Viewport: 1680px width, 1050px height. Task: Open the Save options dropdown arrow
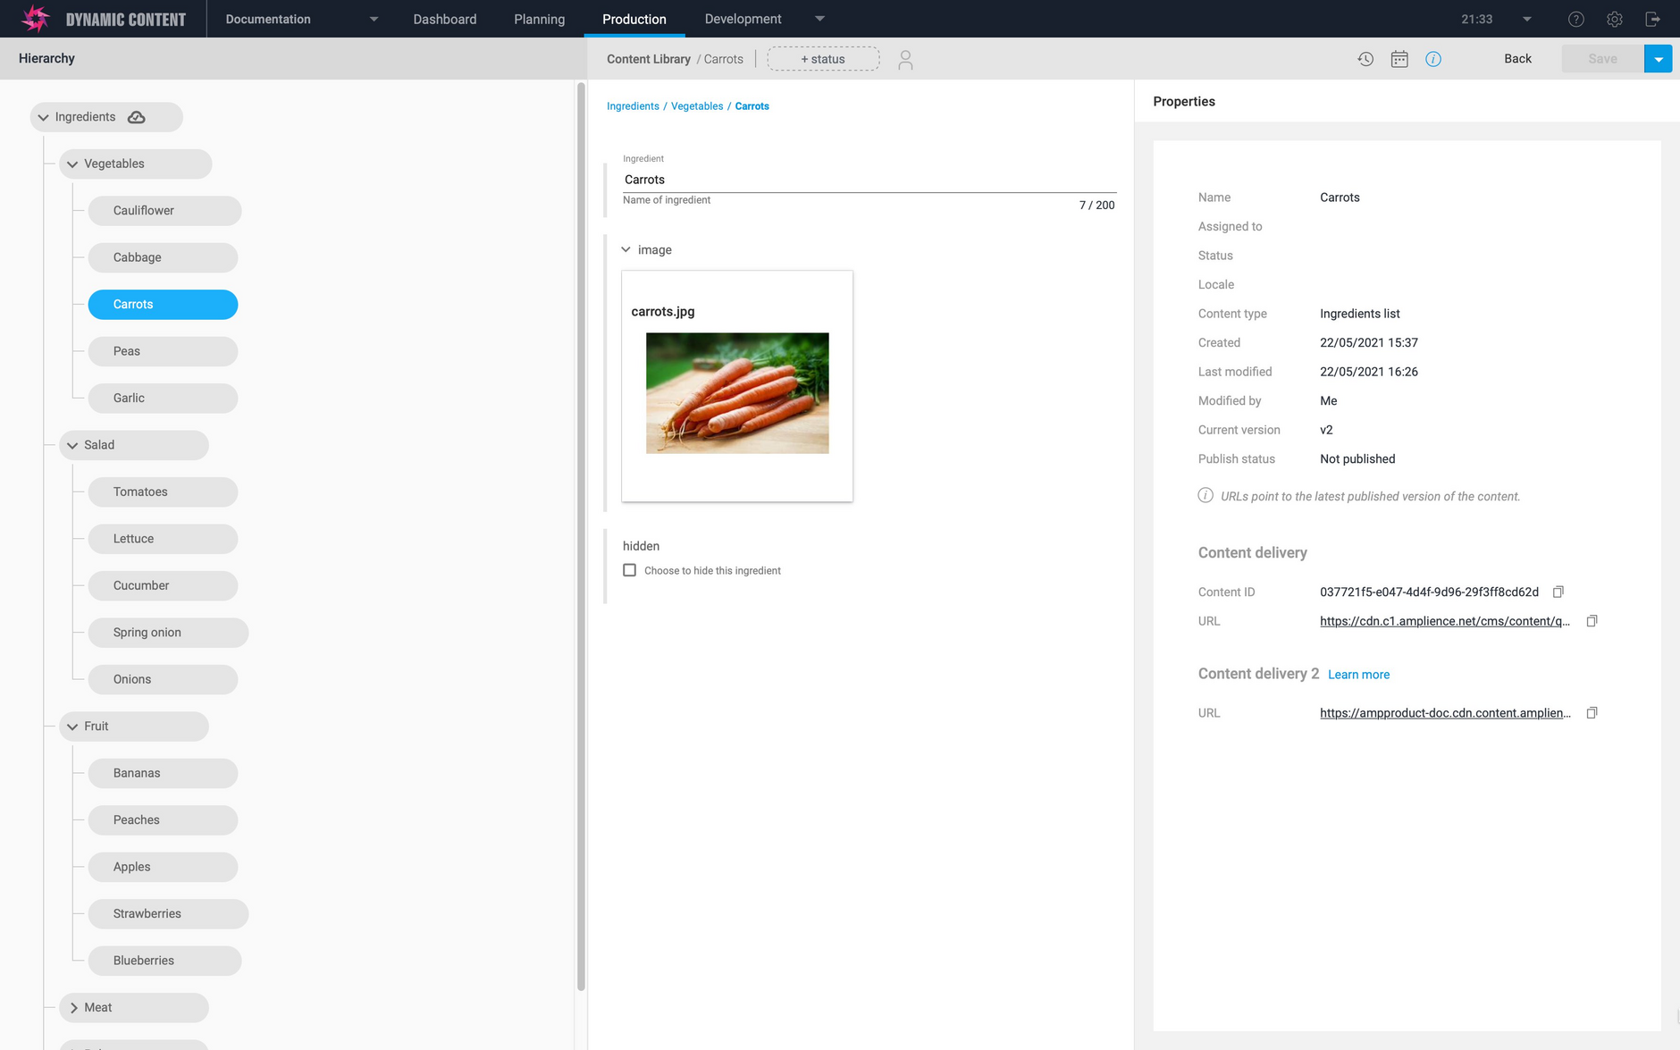pyautogui.click(x=1659, y=58)
